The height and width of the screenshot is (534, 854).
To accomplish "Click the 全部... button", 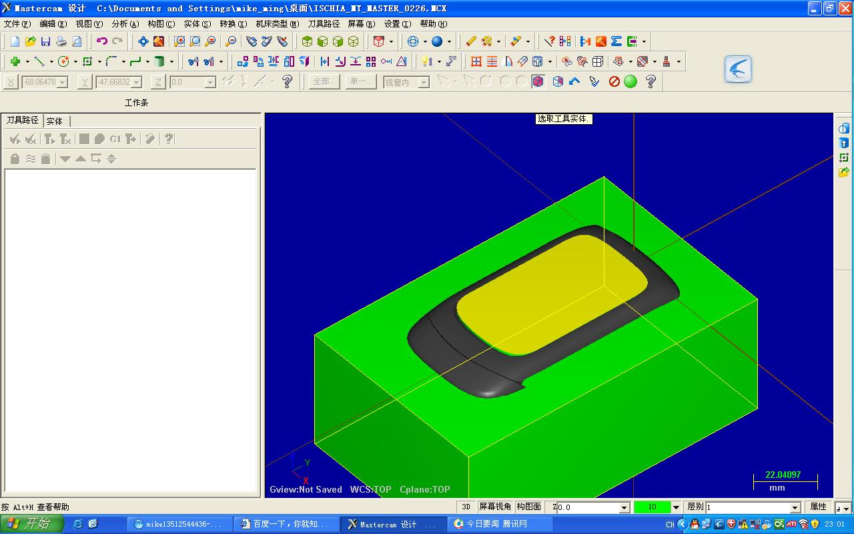I will tap(325, 81).
